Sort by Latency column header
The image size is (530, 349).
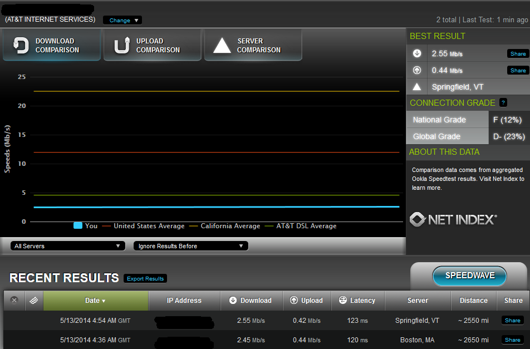(x=358, y=301)
